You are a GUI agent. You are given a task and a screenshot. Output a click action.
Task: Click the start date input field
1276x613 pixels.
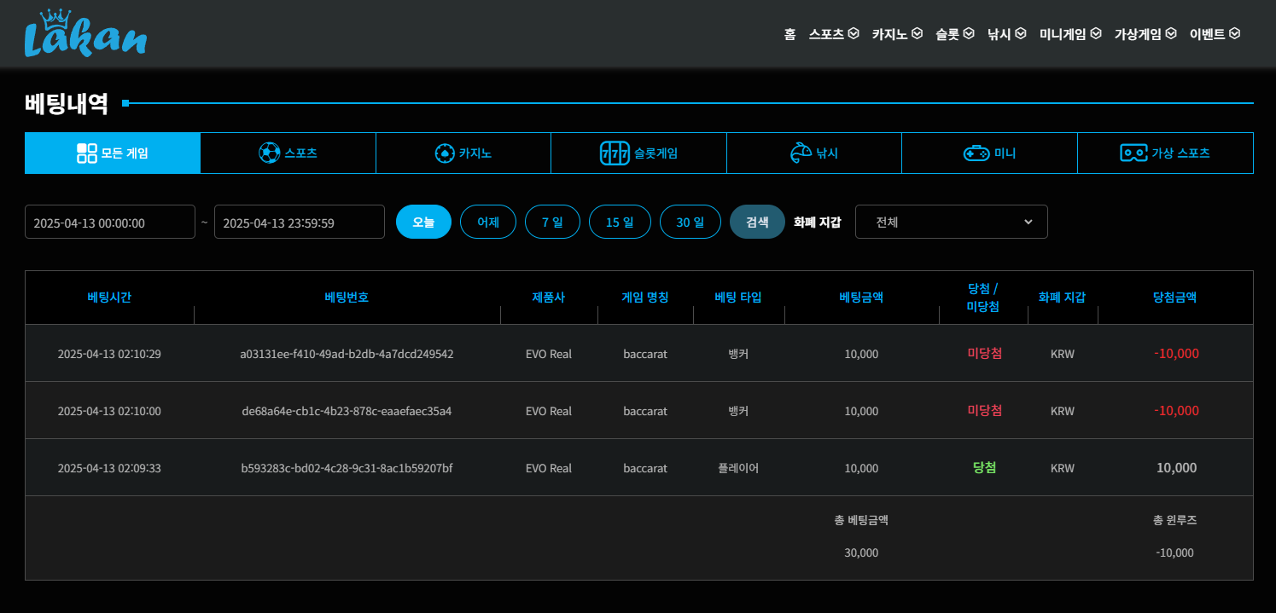[109, 223]
